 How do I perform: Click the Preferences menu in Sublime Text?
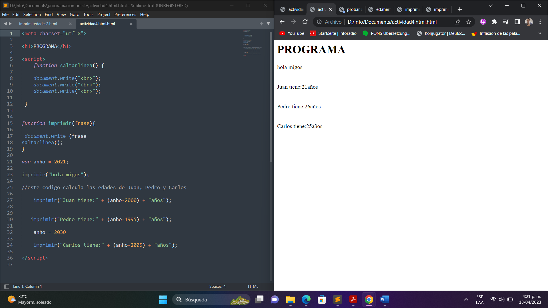point(125,14)
